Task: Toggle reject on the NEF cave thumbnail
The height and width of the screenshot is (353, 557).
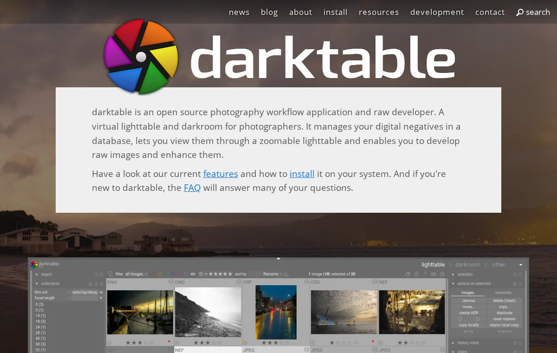Action: tap(381, 343)
